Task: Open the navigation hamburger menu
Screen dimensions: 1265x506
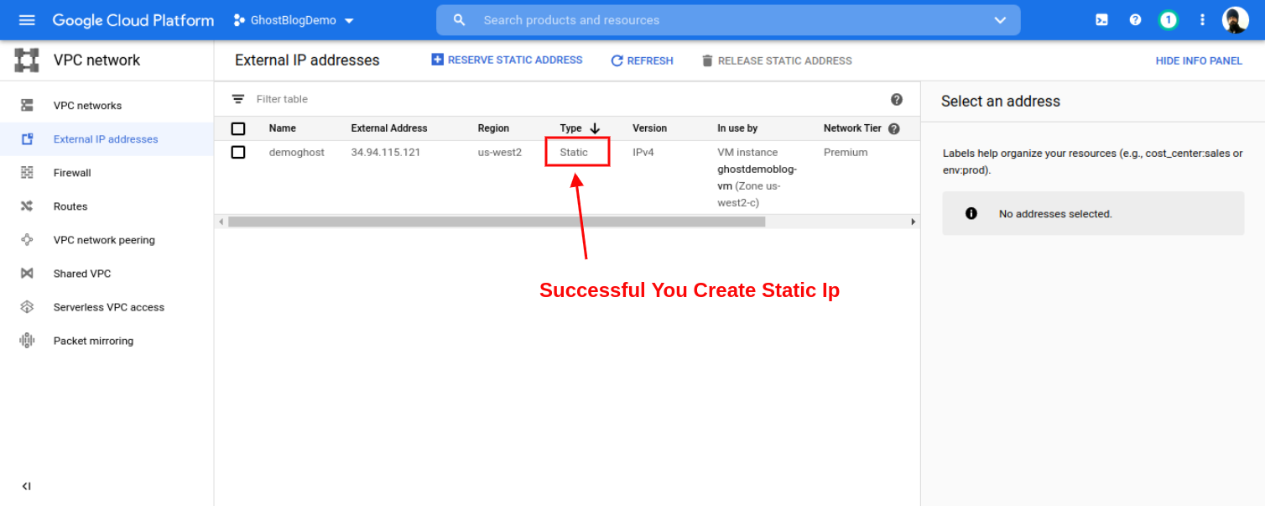Action: 28,19
